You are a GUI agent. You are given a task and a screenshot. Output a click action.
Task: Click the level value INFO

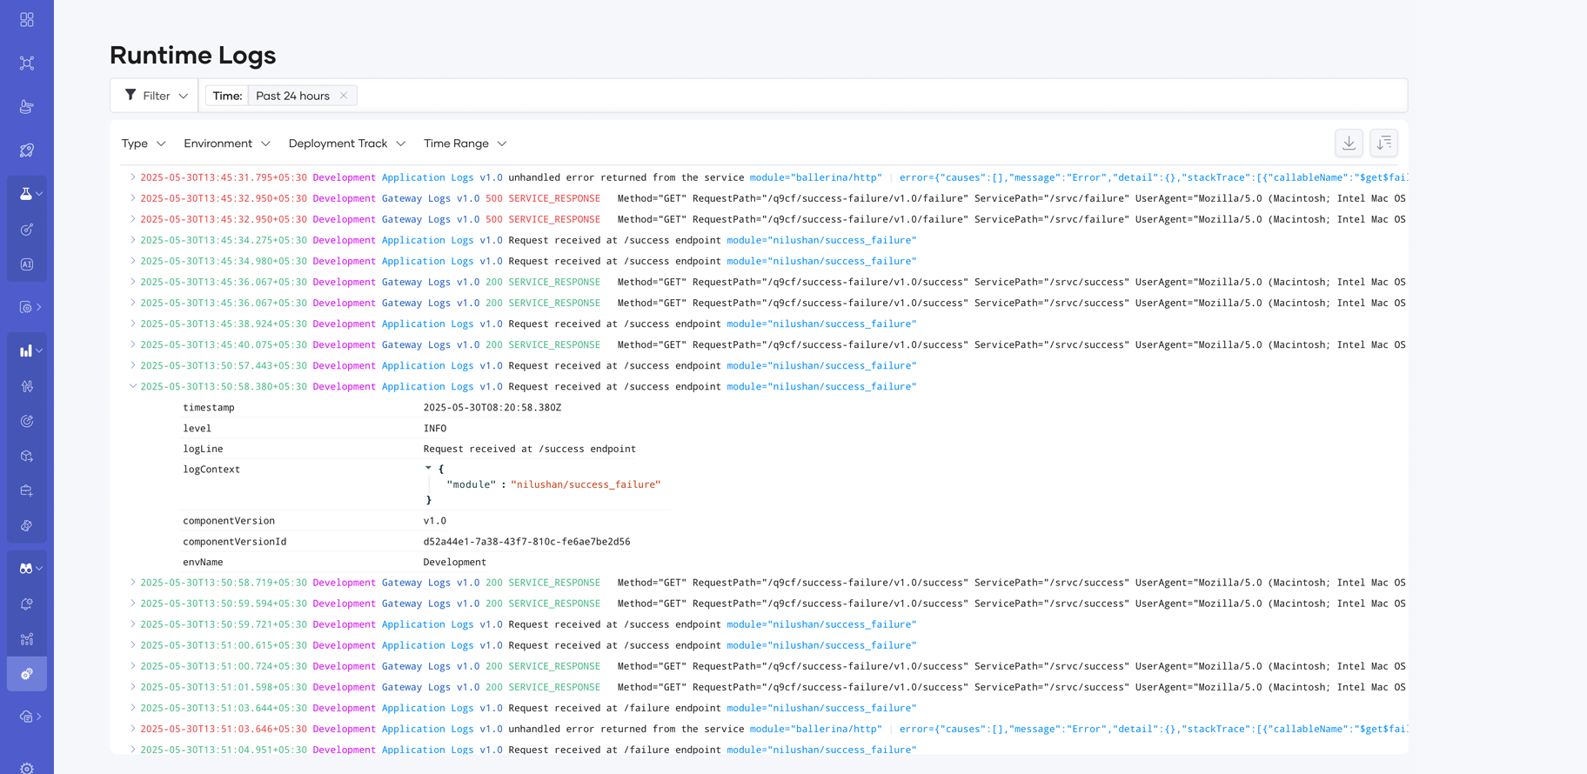[x=435, y=429]
